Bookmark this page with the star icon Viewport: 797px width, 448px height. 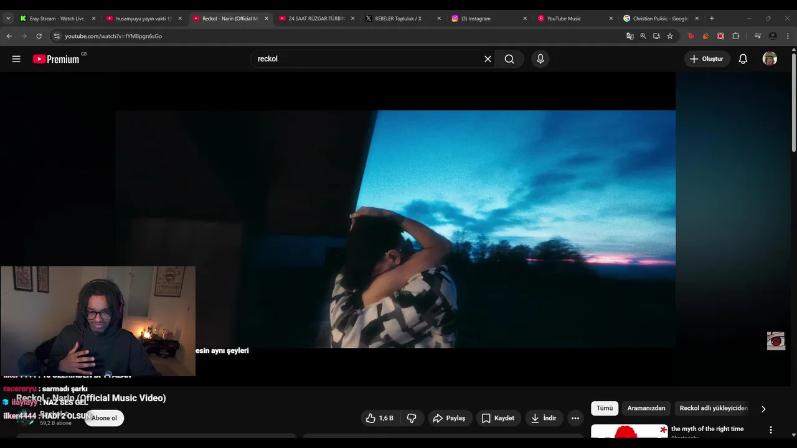(x=670, y=36)
